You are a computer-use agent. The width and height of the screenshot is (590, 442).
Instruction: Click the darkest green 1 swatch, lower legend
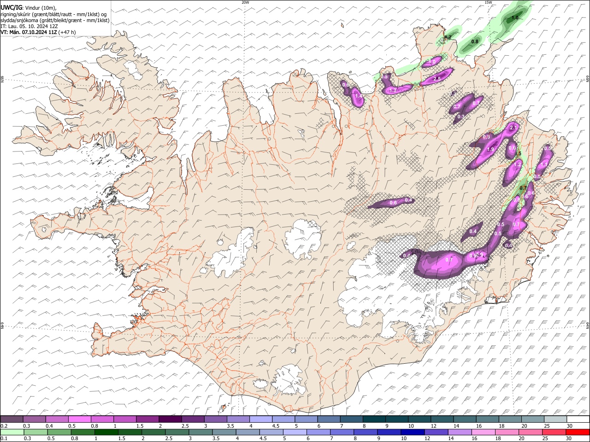(106, 432)
